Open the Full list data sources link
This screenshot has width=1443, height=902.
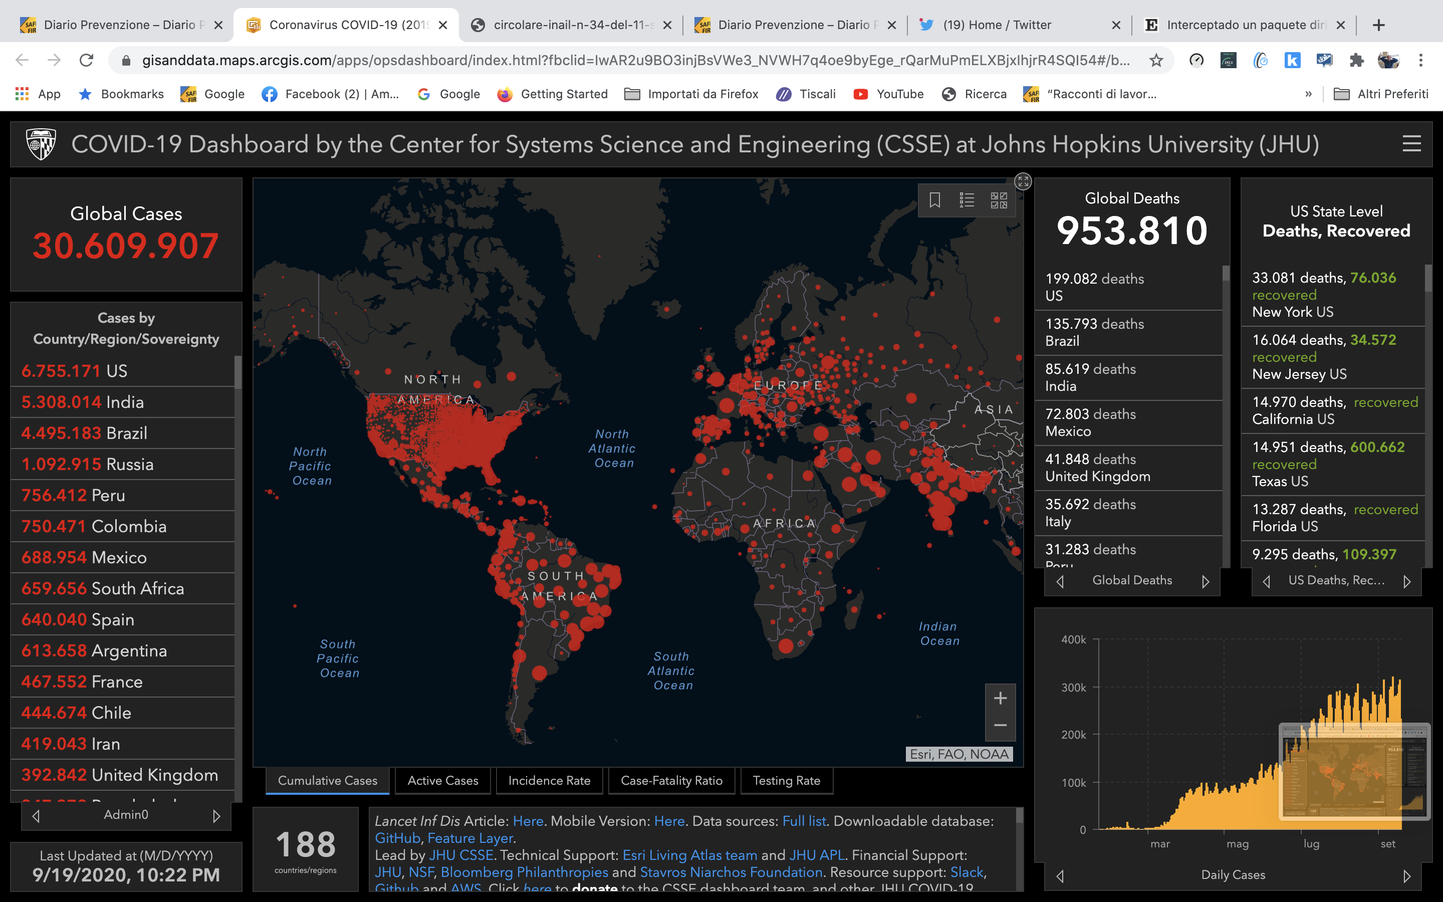pos(804,821)
